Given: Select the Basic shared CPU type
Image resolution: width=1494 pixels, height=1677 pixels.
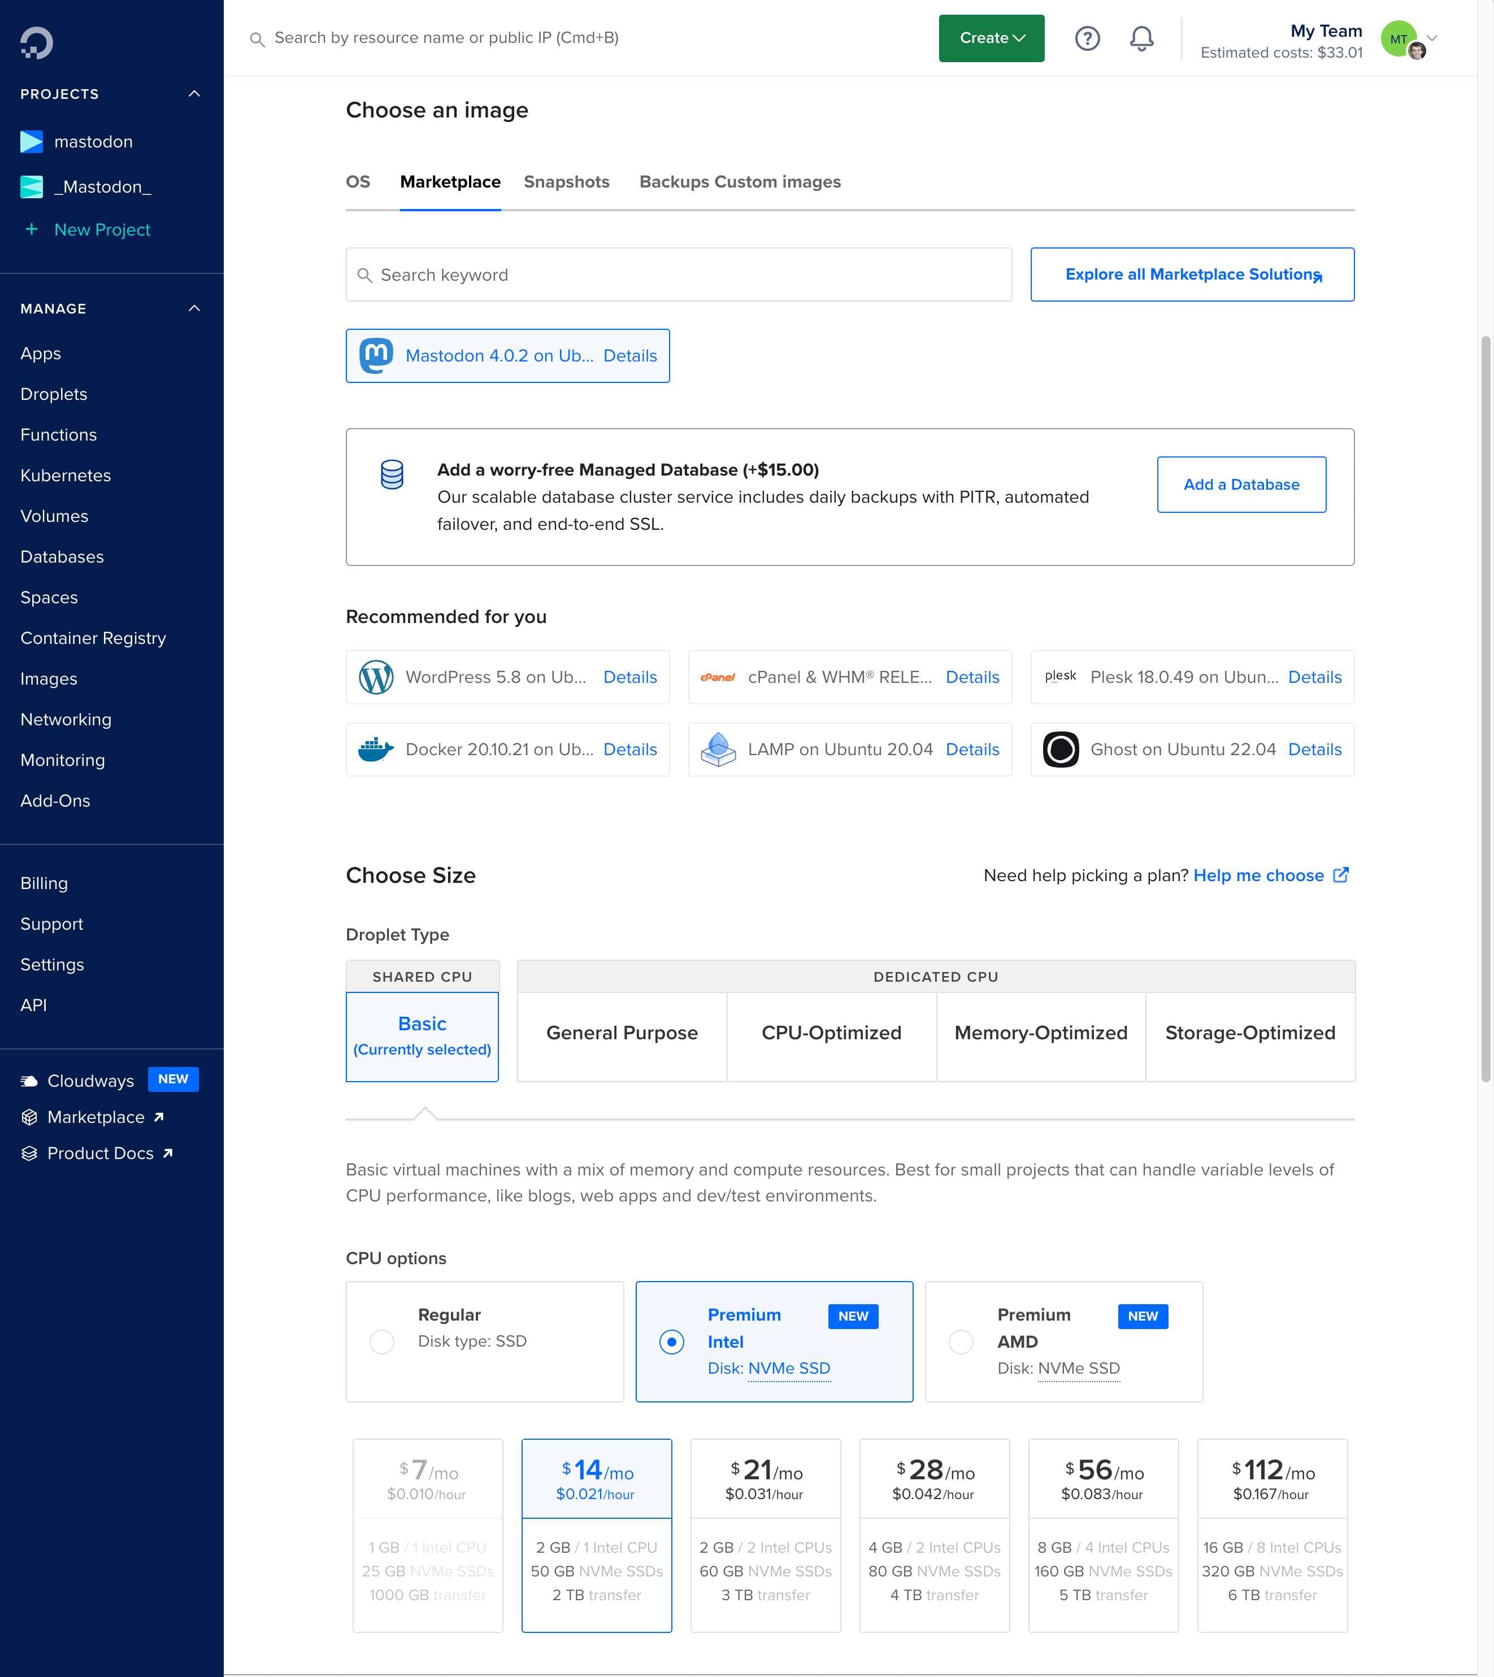Looking at the screenshot, I should 422,1037.
